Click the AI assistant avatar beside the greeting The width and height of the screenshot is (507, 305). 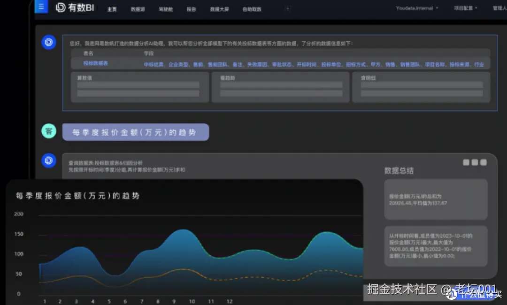(x=48, y=42)
